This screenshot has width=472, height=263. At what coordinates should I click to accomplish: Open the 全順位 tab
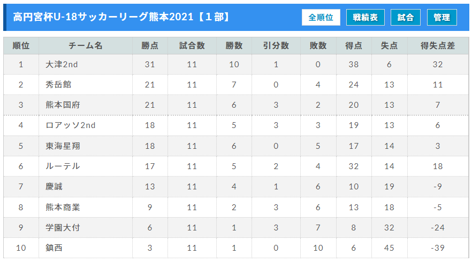point(321,18)
